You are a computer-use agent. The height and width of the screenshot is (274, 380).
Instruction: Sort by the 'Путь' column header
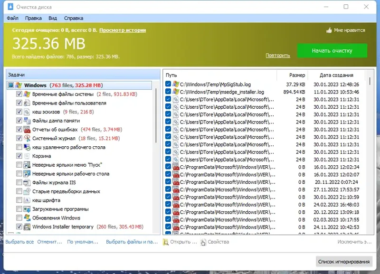click(x=220, y=75)
